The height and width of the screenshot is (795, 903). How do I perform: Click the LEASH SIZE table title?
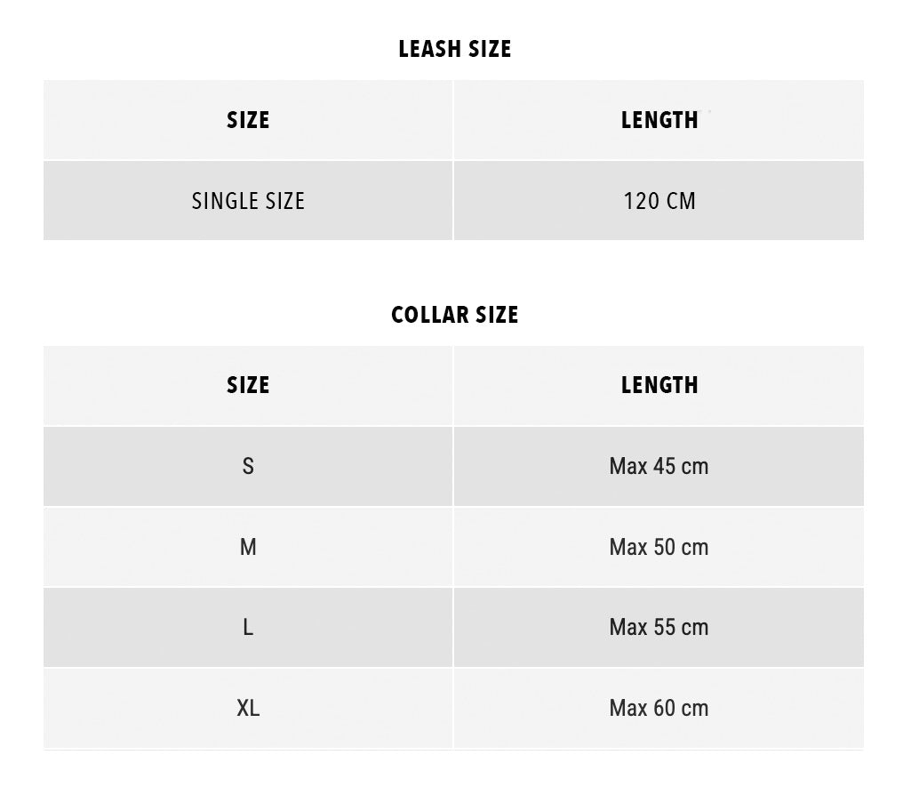454,49
